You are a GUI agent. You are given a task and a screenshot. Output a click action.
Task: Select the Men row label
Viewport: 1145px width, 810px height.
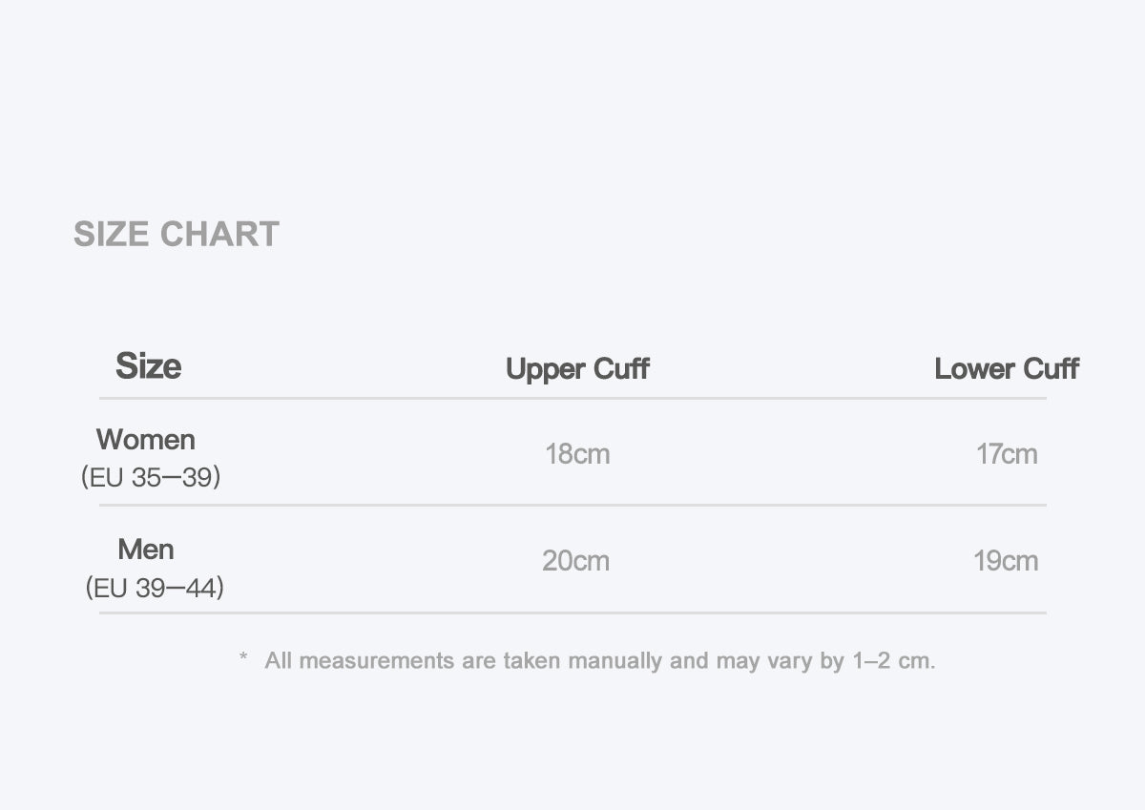point(146,550)
